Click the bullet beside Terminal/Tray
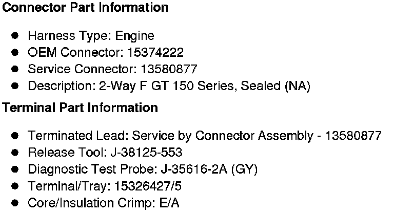 click(15, 186)
